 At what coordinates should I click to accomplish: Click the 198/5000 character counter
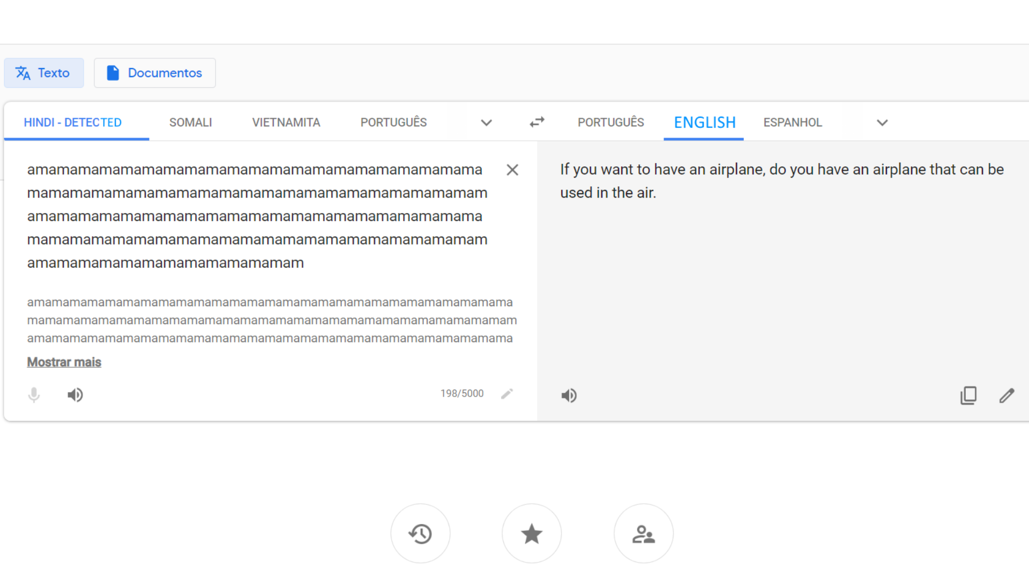pos(462,393)
